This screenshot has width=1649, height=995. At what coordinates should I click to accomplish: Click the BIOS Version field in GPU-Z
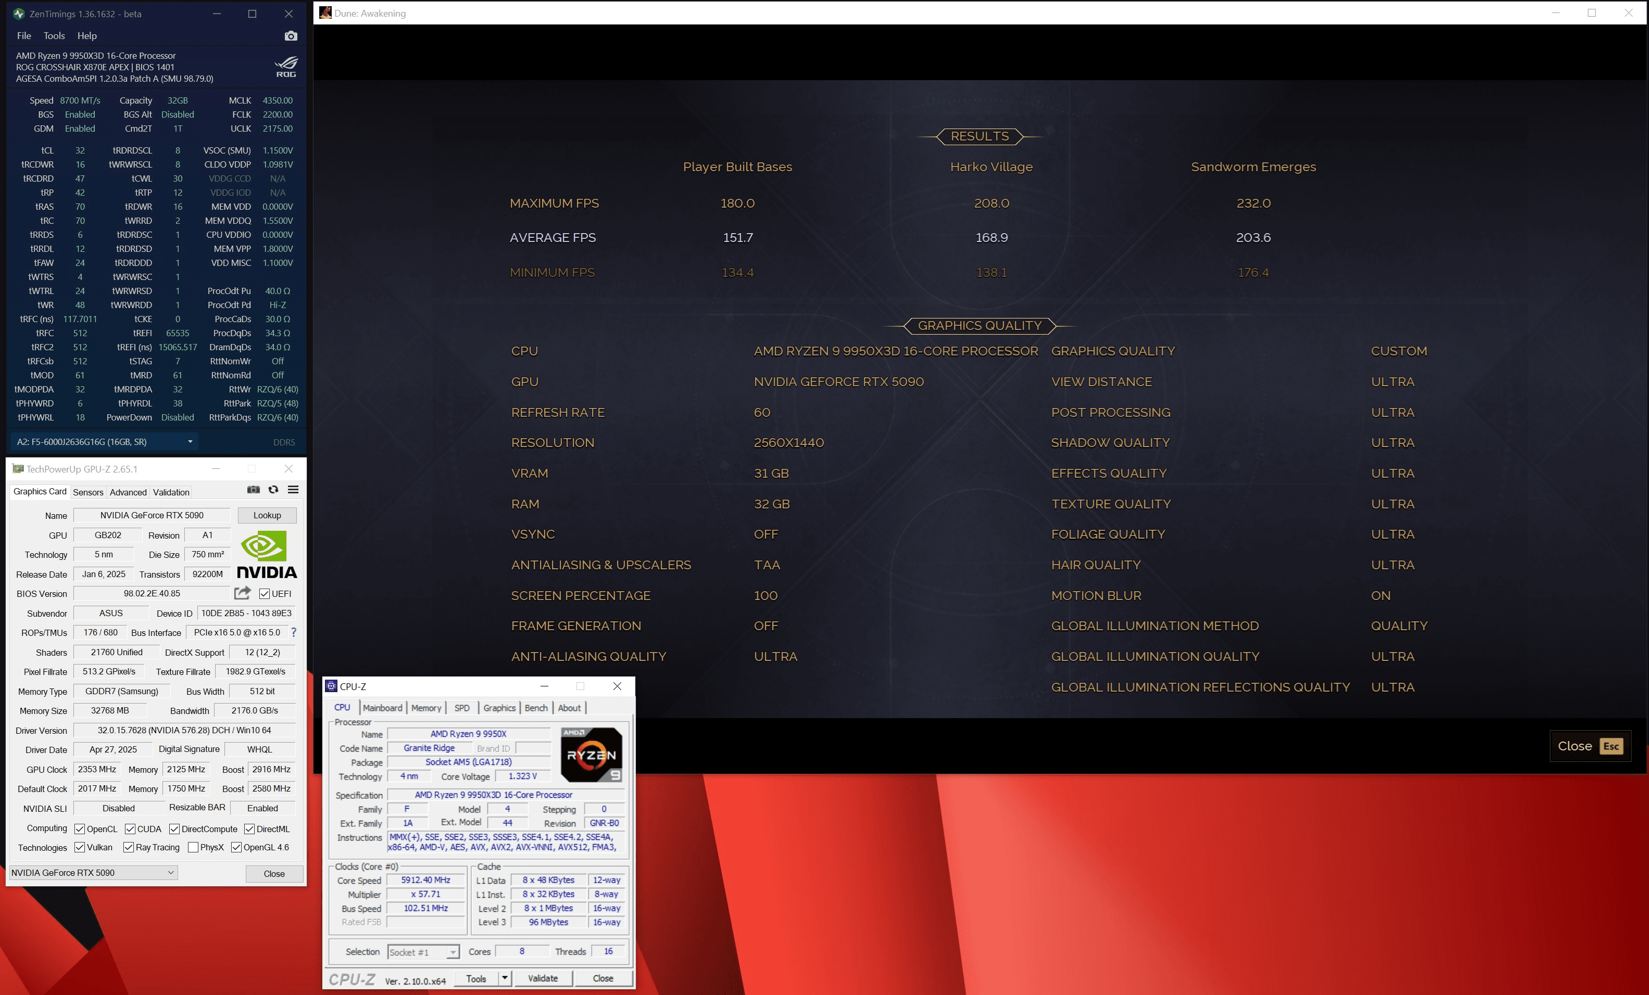pos(152,593)
